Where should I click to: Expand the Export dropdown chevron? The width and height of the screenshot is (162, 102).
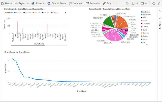[28, 4]
